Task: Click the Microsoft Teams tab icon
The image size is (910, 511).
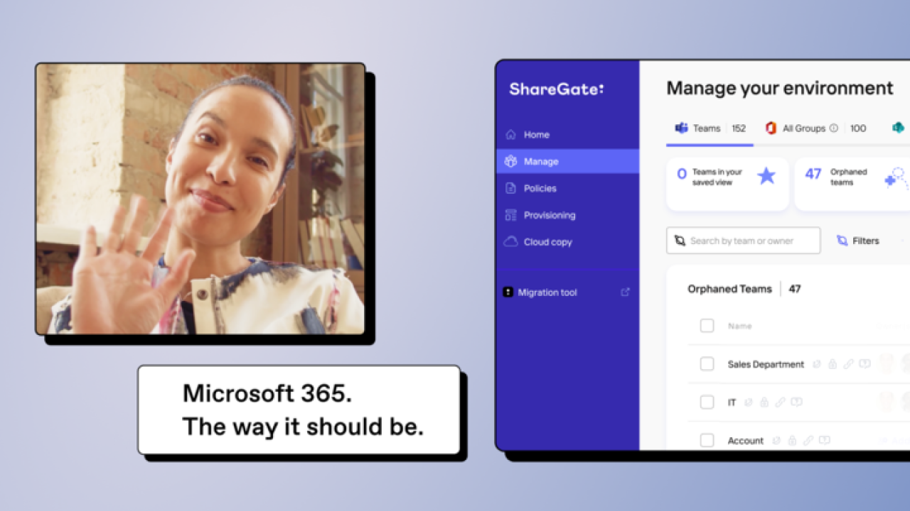Action: (x=681, y=128)
